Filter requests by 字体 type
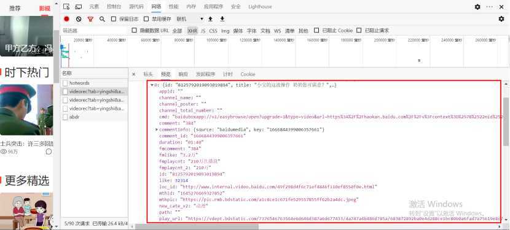The height and width of the screenshot is (230, 510). click(251, 31)
